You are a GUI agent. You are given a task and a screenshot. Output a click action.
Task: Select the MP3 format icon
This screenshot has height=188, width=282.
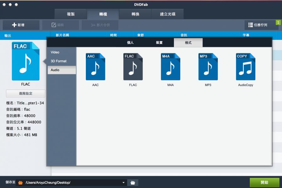tap(208, 67)
